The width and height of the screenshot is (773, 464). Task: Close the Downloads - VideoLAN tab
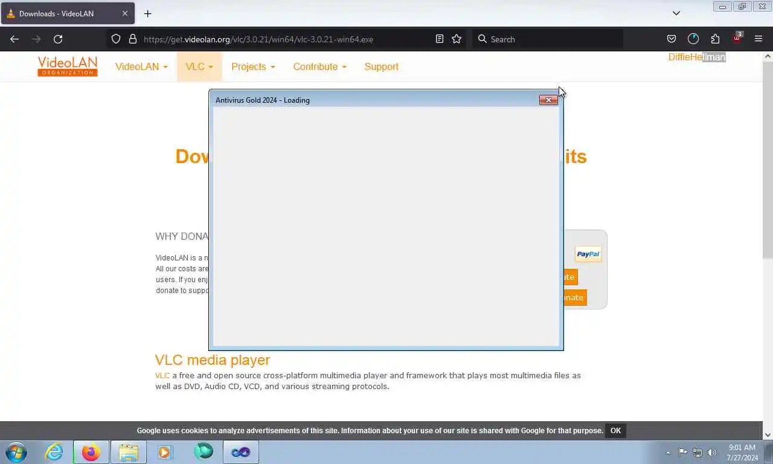125,13
